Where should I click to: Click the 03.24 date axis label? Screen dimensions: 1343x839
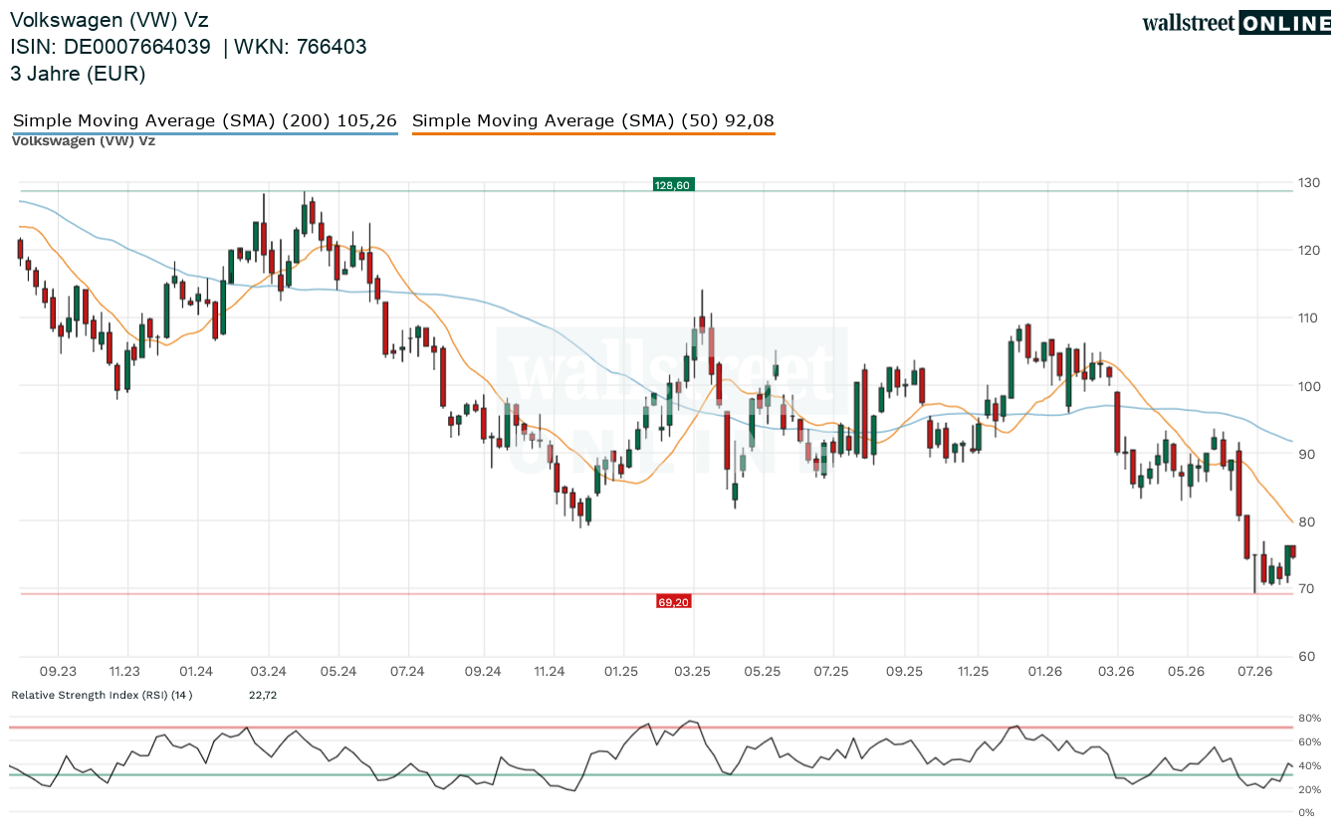point(269,672)
